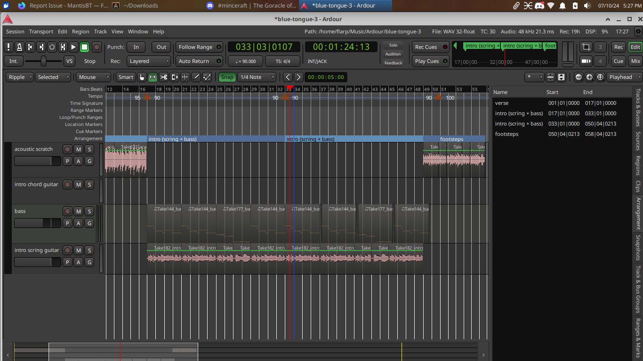Click the zoom out magnifier icon
Image resolution: width=643 pixels, height=361 pixels.
pos(579,77)
